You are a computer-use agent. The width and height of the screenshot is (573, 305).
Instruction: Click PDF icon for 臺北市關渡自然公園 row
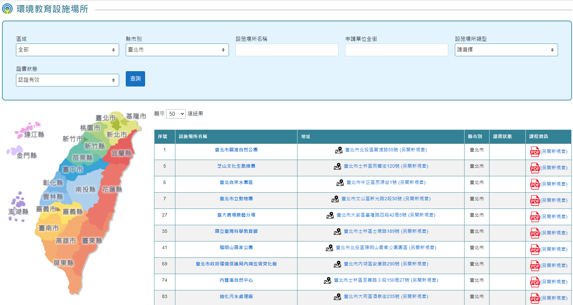point(534,152)
